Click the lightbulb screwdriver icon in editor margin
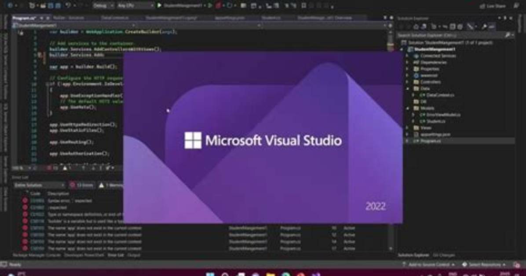526x276 pixels. click(x=40, y=54)
